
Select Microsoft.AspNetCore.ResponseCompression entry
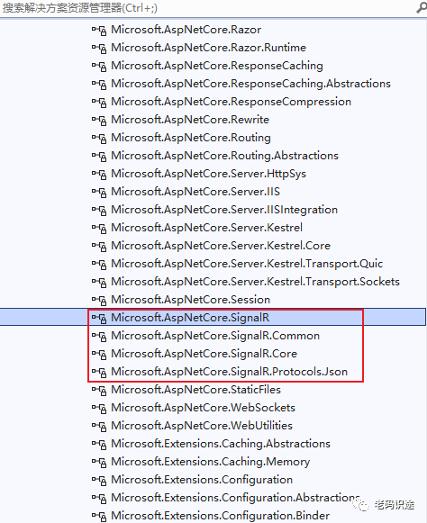[231, 102]
